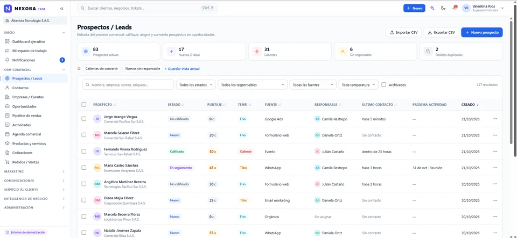The image size is (517, 238).
Task: Click the global search field
Action: tap(147, 8)
